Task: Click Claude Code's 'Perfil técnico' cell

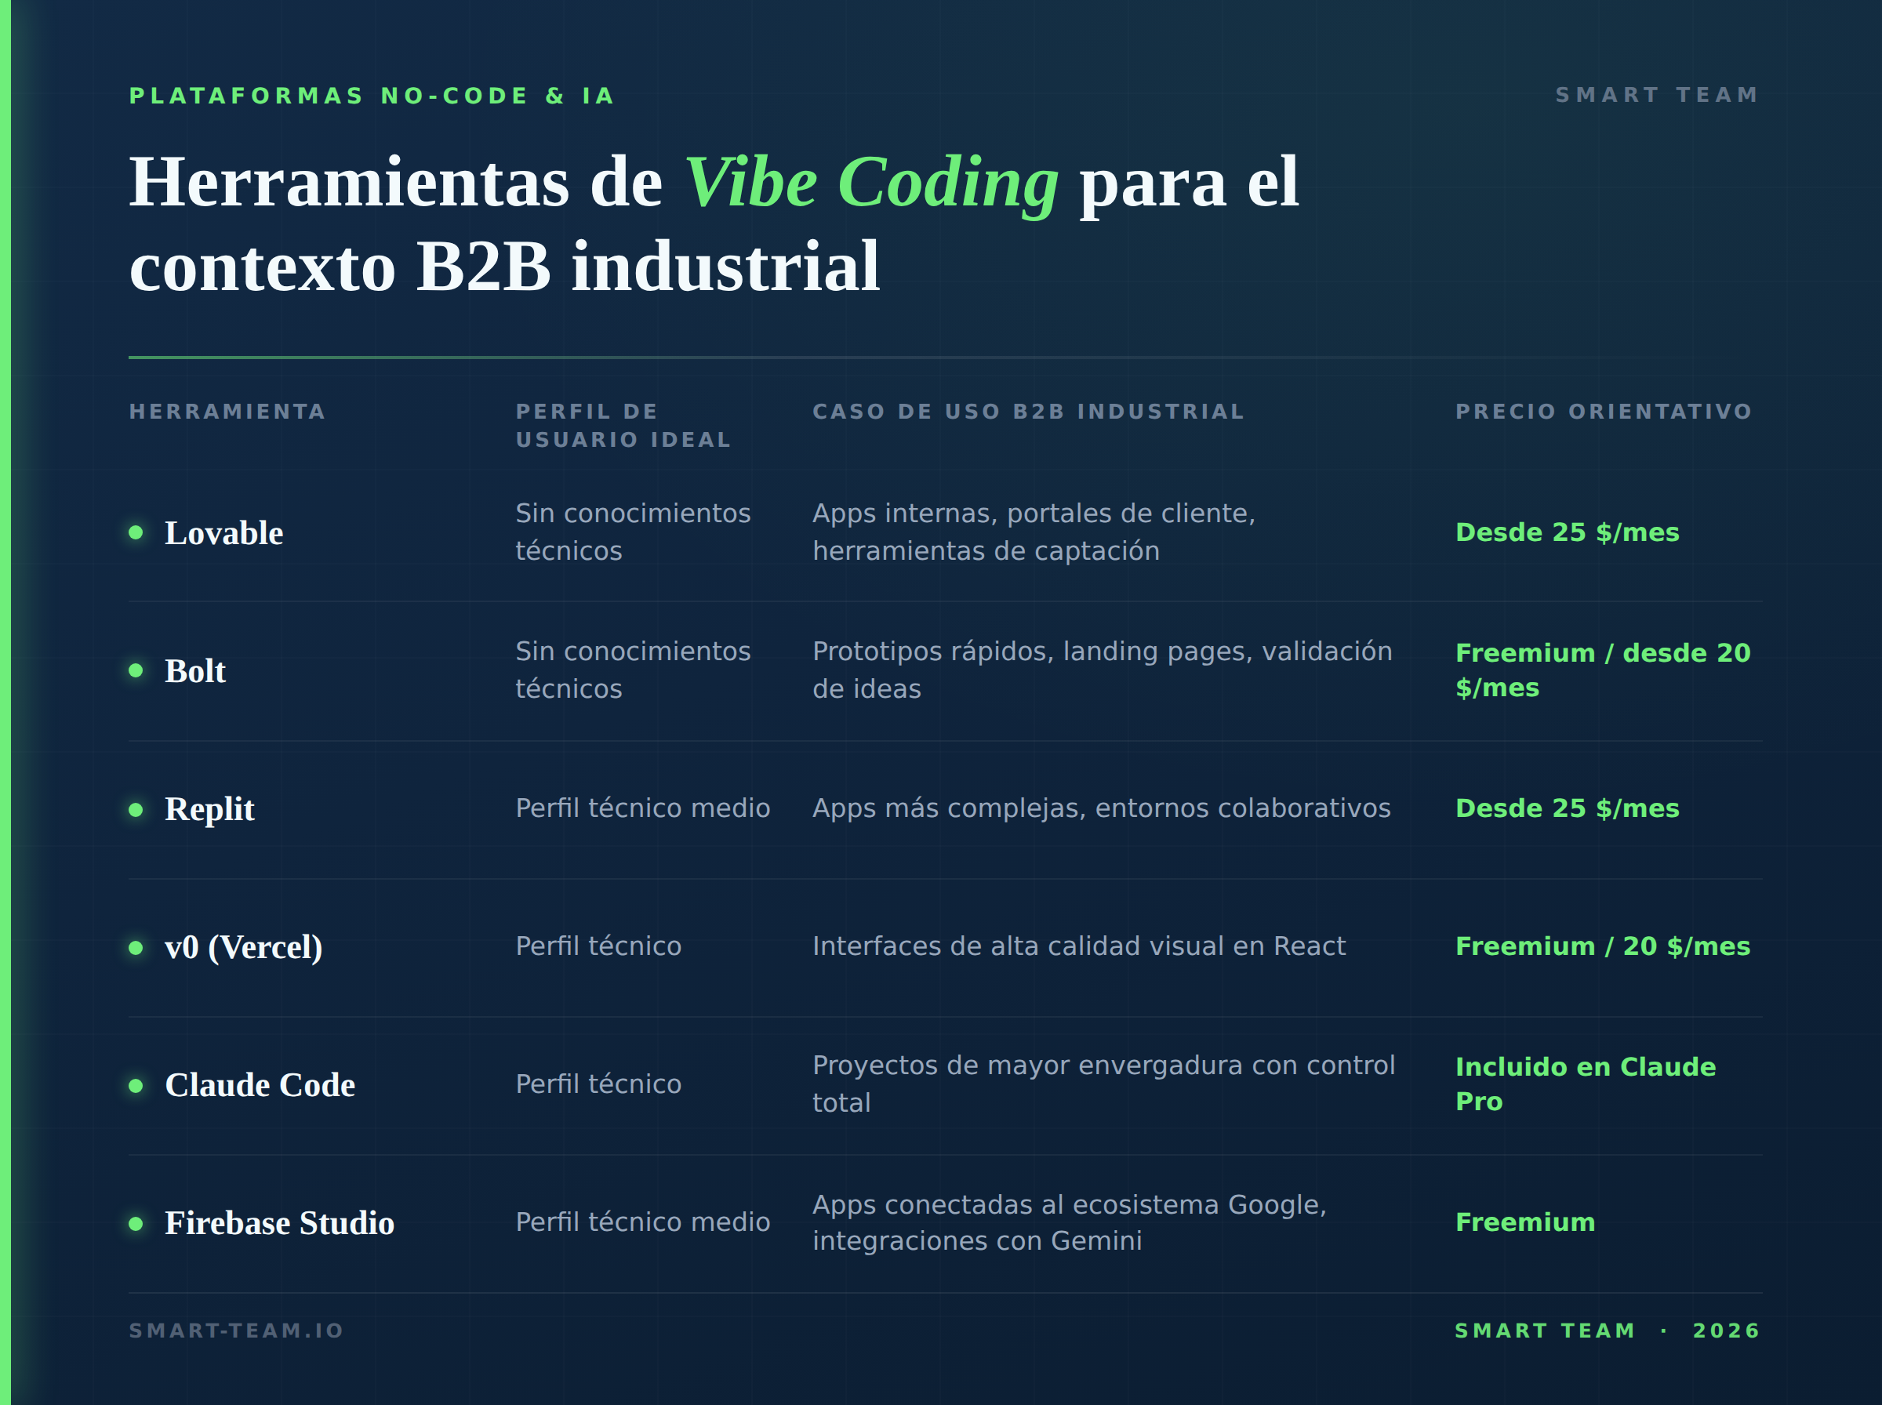Action: pyautogui.click(x=598, y=1084)
